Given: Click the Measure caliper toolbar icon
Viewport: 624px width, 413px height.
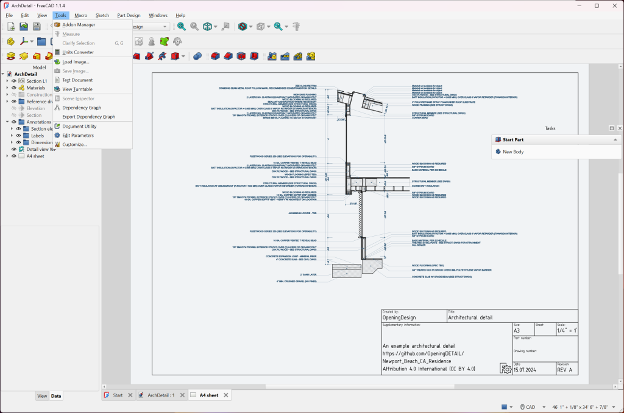Looking at the screenshot, I should pos(296,27).
